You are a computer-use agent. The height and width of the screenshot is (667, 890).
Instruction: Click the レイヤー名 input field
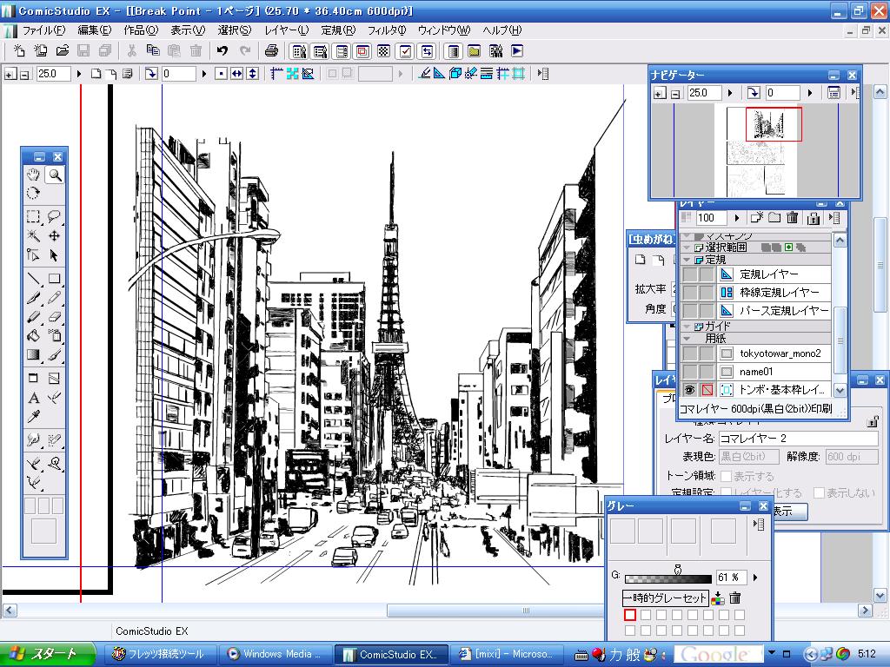click(799, 438)
